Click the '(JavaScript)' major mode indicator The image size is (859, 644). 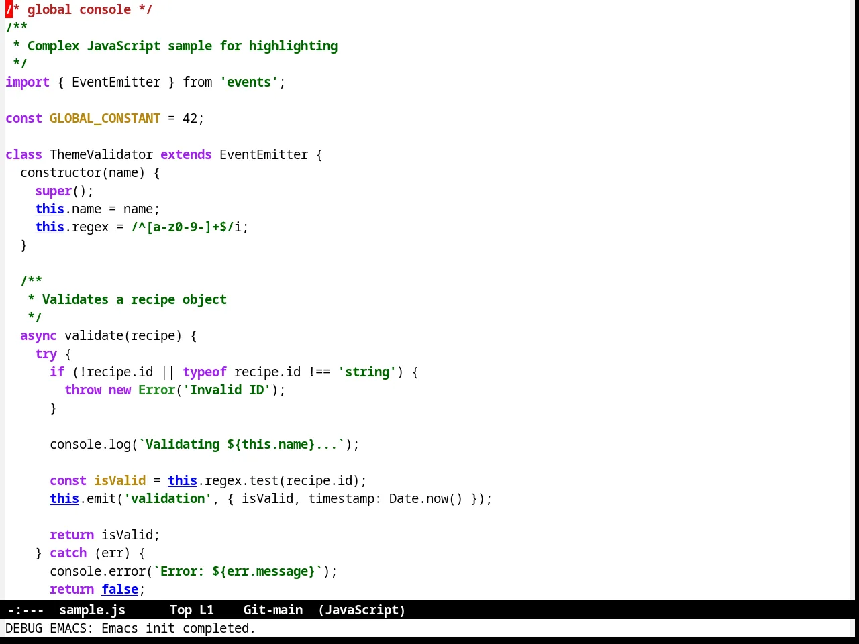(x=362, y=610)
